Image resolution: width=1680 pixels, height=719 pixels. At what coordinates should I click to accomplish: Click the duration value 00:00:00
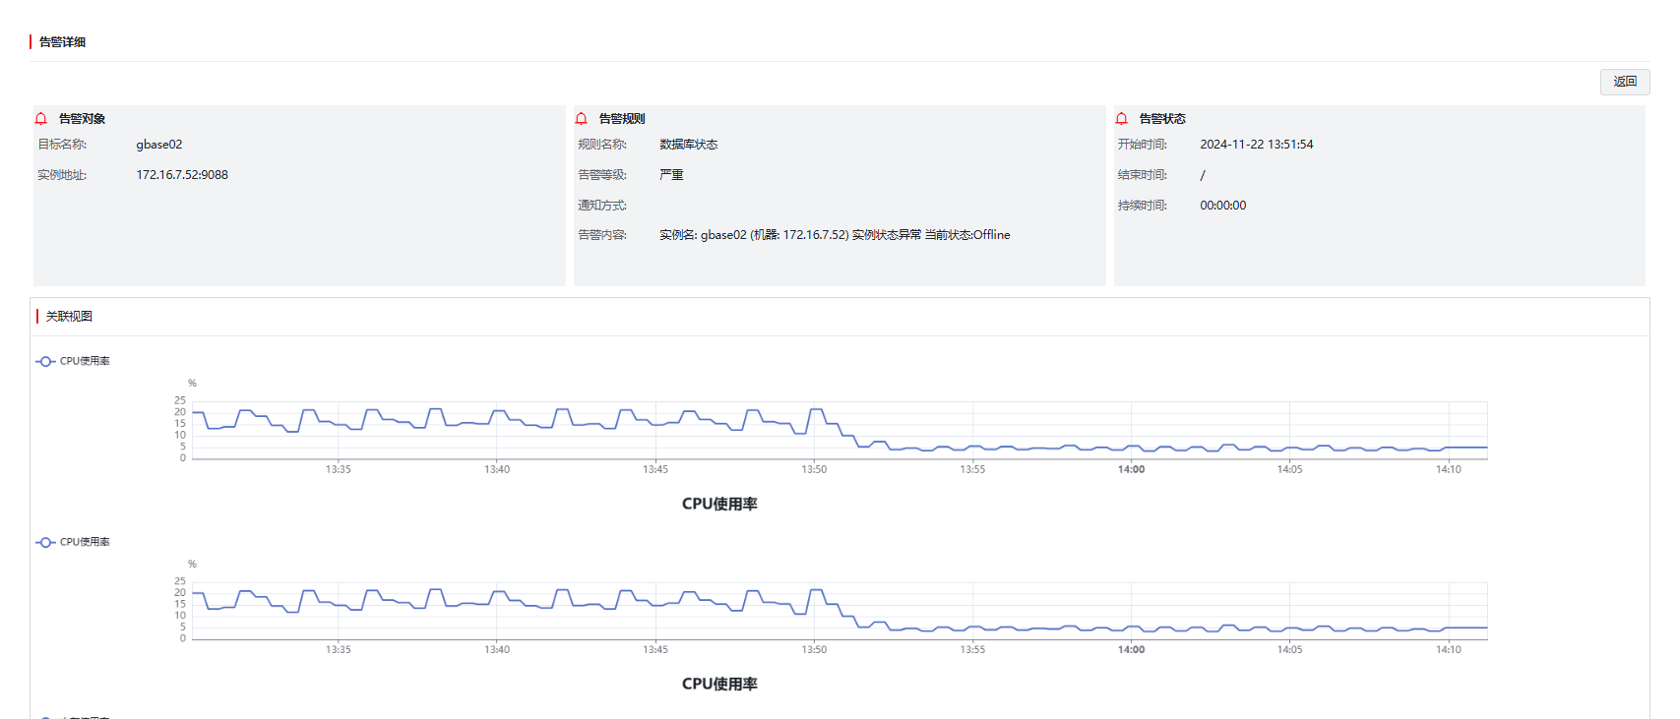[x=1222, y=206]
